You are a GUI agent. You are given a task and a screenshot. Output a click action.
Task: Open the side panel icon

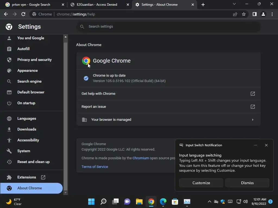[x=255, y=14]
